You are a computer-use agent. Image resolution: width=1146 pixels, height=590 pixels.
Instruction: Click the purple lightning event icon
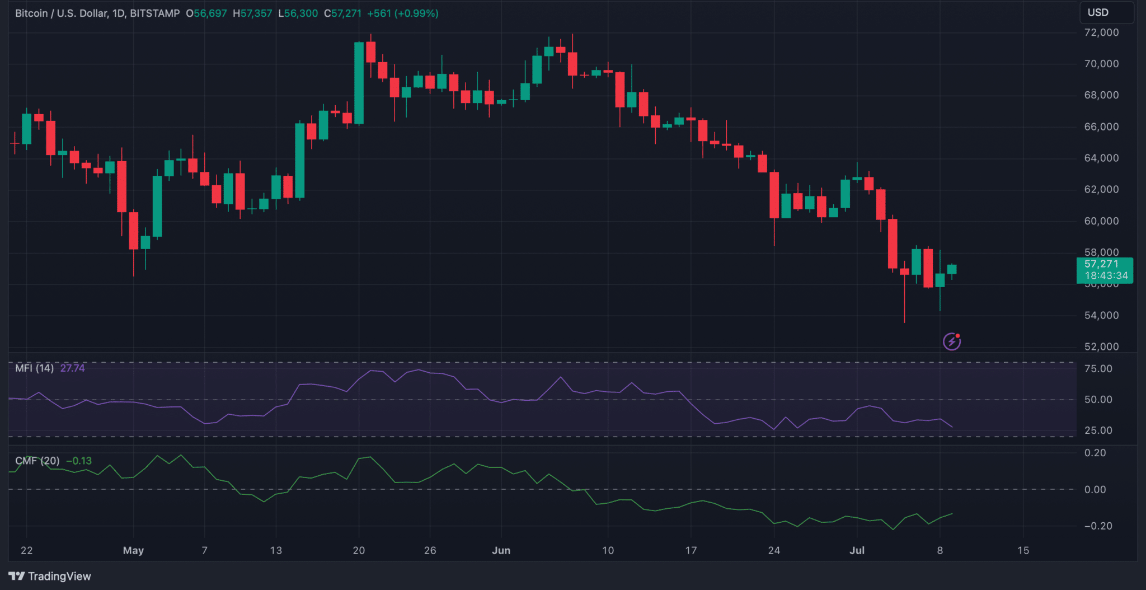tap(952, 341)
